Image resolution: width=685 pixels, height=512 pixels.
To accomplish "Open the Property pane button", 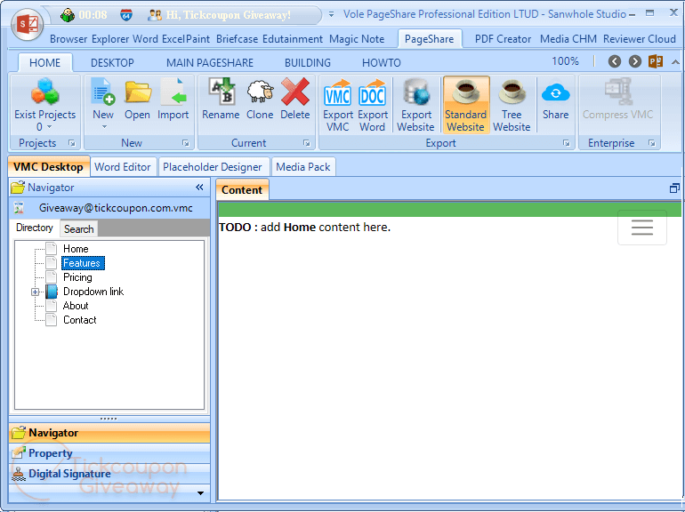I will click(109, 453).
